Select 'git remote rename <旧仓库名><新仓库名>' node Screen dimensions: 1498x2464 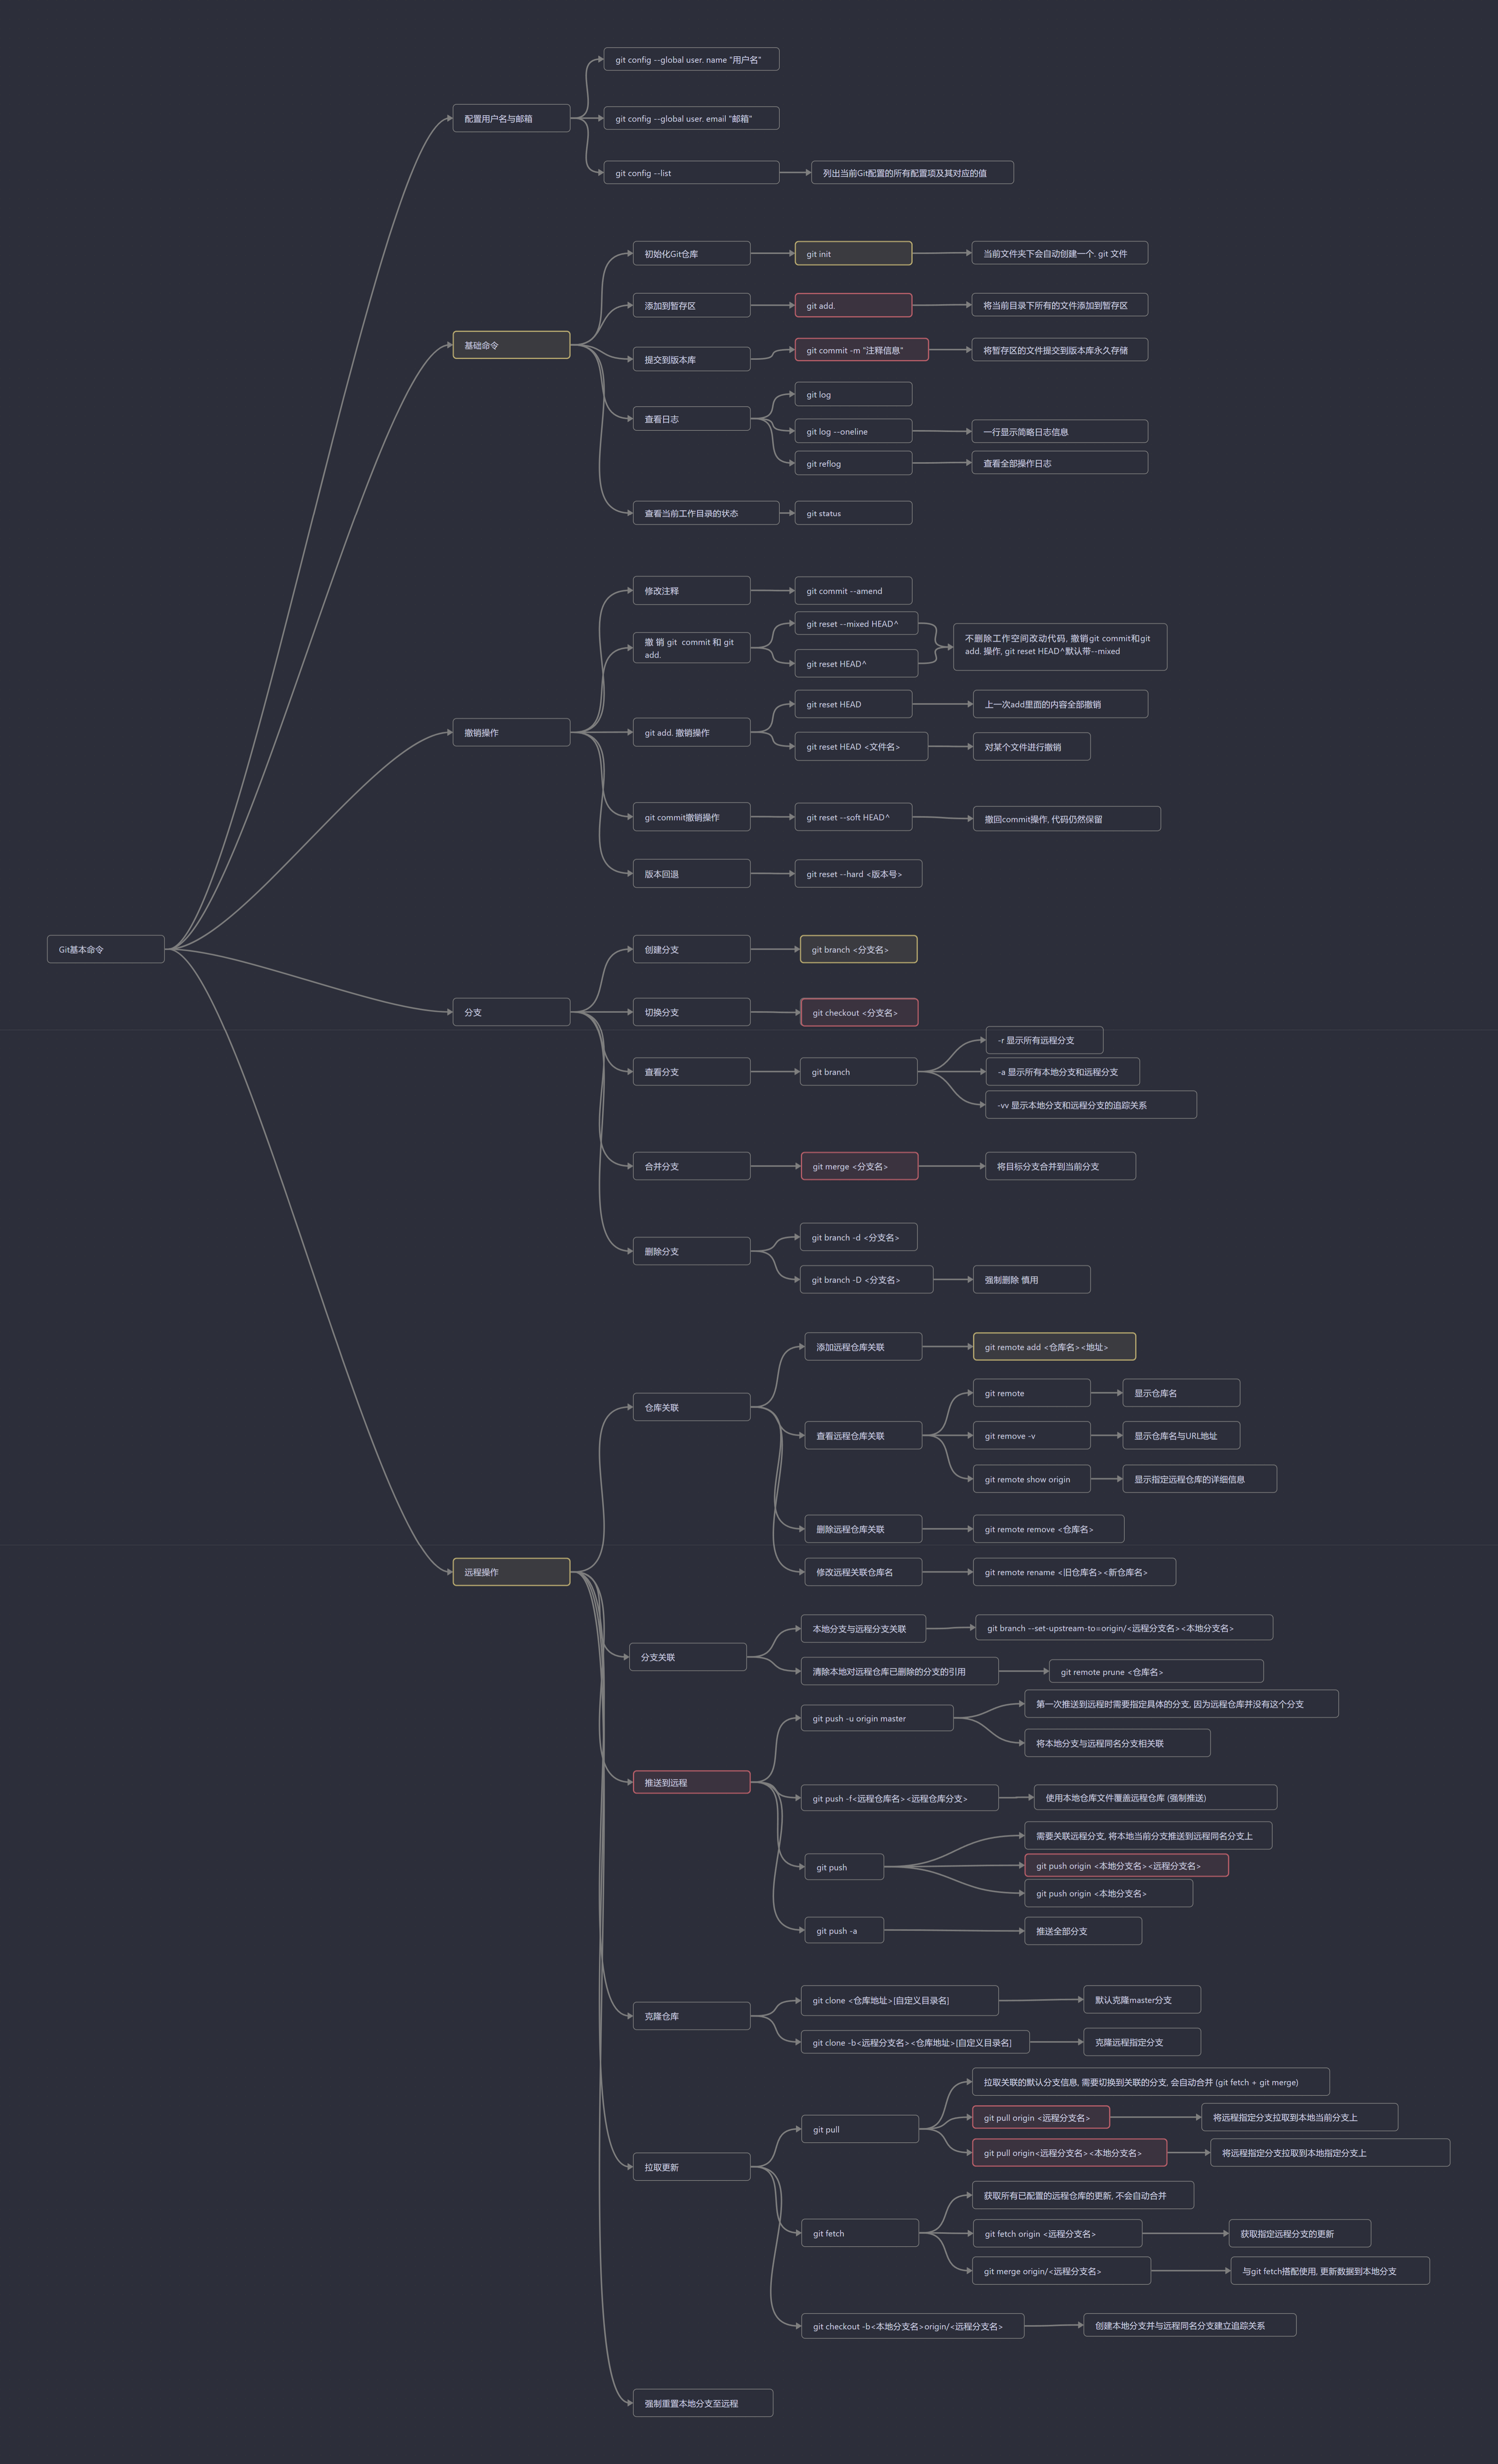tap(1074, 1572)
